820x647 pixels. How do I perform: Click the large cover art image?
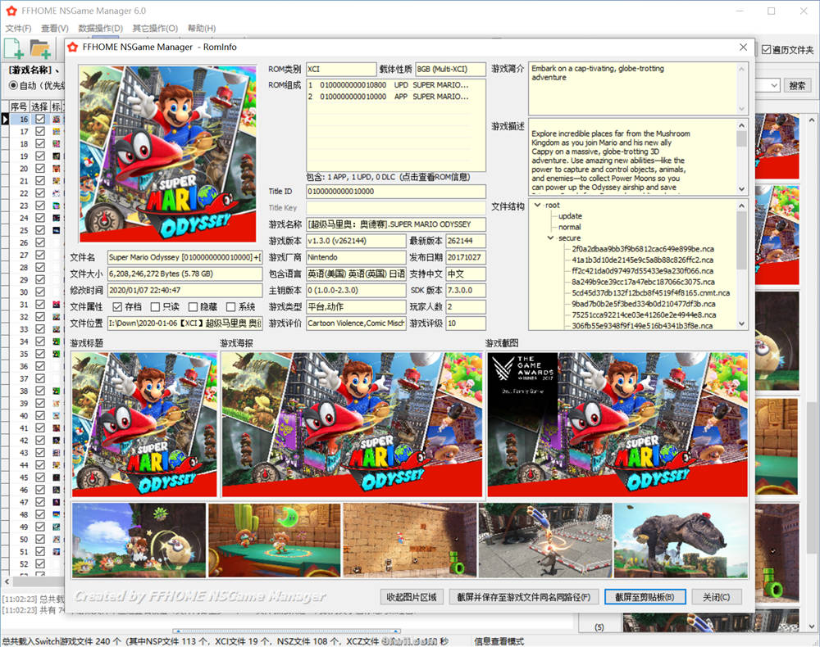point(168,153)
